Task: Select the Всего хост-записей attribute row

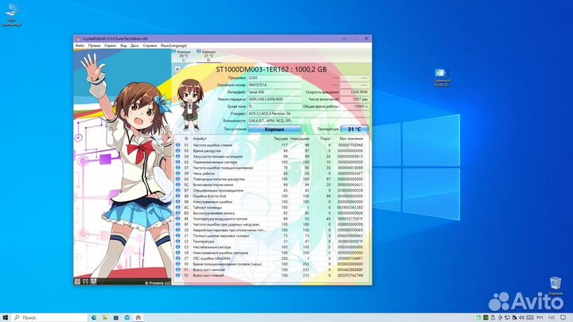Action: (270, 270)
